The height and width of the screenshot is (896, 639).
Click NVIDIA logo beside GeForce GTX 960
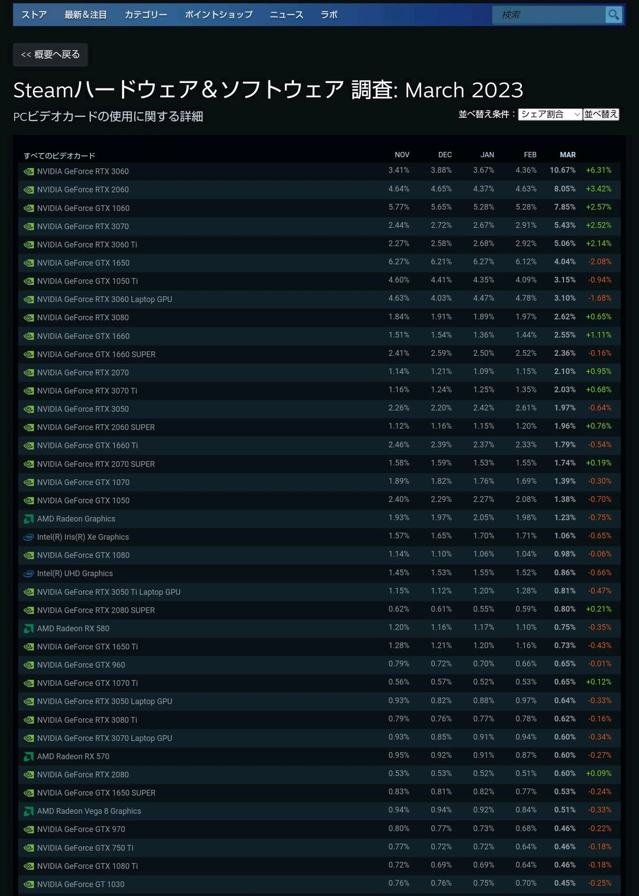29,665
